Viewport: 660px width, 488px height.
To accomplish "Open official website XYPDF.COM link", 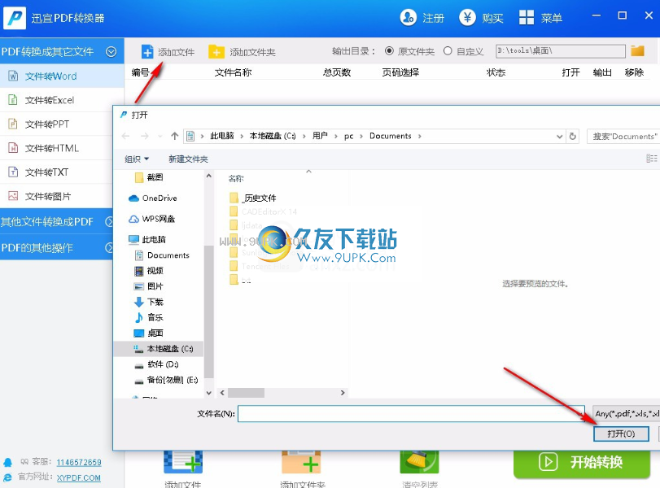I will click(x=79, y=478).
